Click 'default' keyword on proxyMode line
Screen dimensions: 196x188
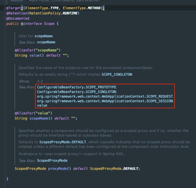(x=80, y=169)
